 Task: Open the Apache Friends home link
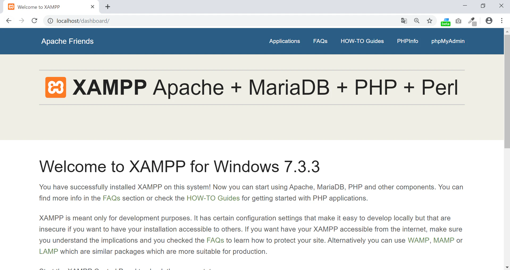[67, 41]
